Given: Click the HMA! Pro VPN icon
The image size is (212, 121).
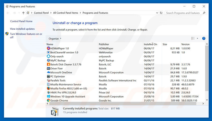Looking at the screenshot, I should tap(48, 92).
